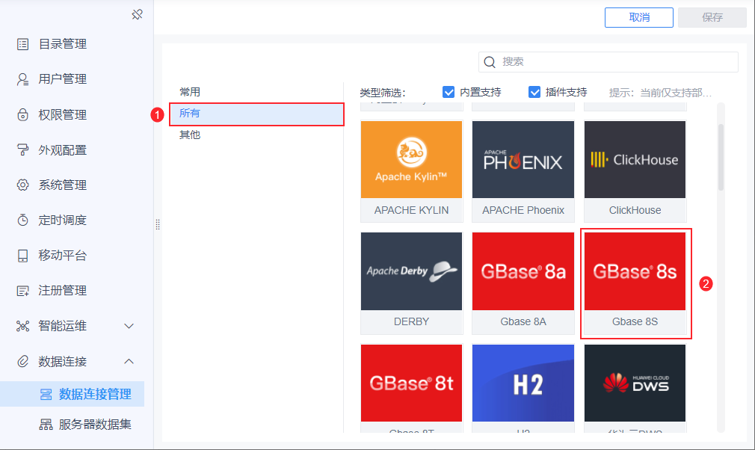
Task: Click the 定时调度 clock icon
Action: 22,220
